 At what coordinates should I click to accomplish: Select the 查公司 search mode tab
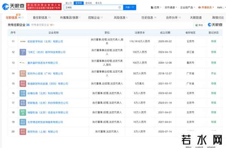[69, 3]
